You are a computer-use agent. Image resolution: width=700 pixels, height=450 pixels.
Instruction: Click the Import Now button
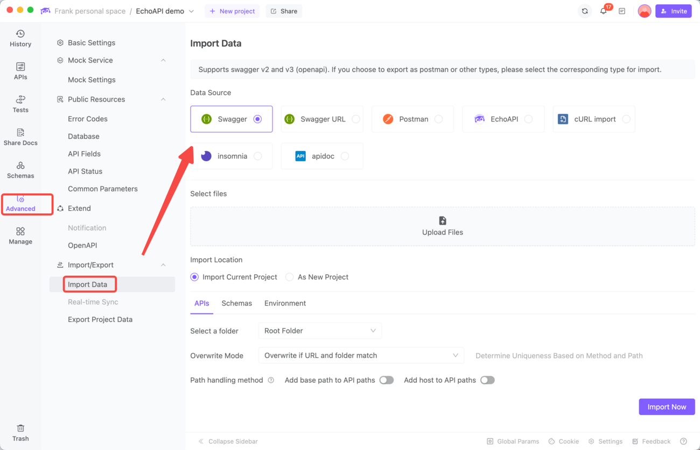click(x=666, y=407)
